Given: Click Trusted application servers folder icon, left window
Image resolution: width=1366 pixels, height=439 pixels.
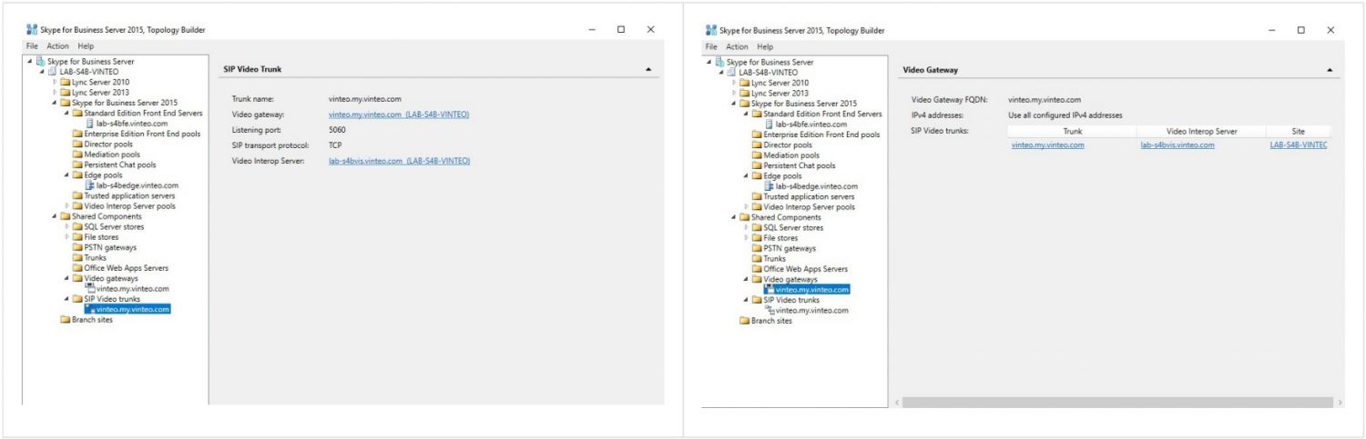Looking at the screenshot, I should point(77,195).
